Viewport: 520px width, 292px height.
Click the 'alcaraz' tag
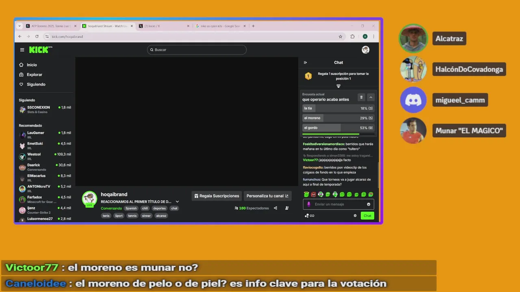point(161,216)
